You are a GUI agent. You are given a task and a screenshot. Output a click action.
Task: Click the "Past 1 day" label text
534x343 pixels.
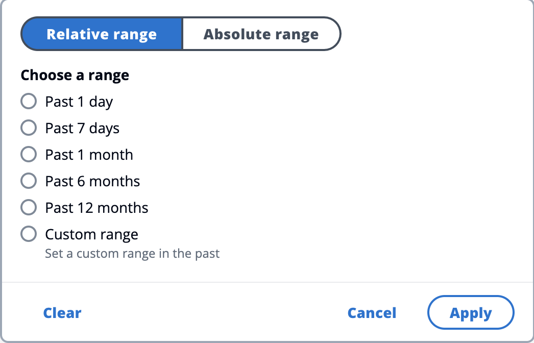tap(79, 102)
